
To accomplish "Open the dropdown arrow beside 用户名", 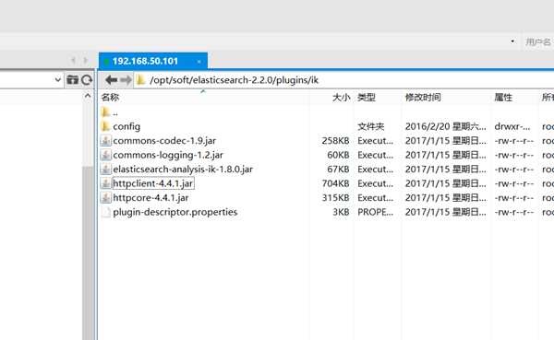I will point(512,41).
